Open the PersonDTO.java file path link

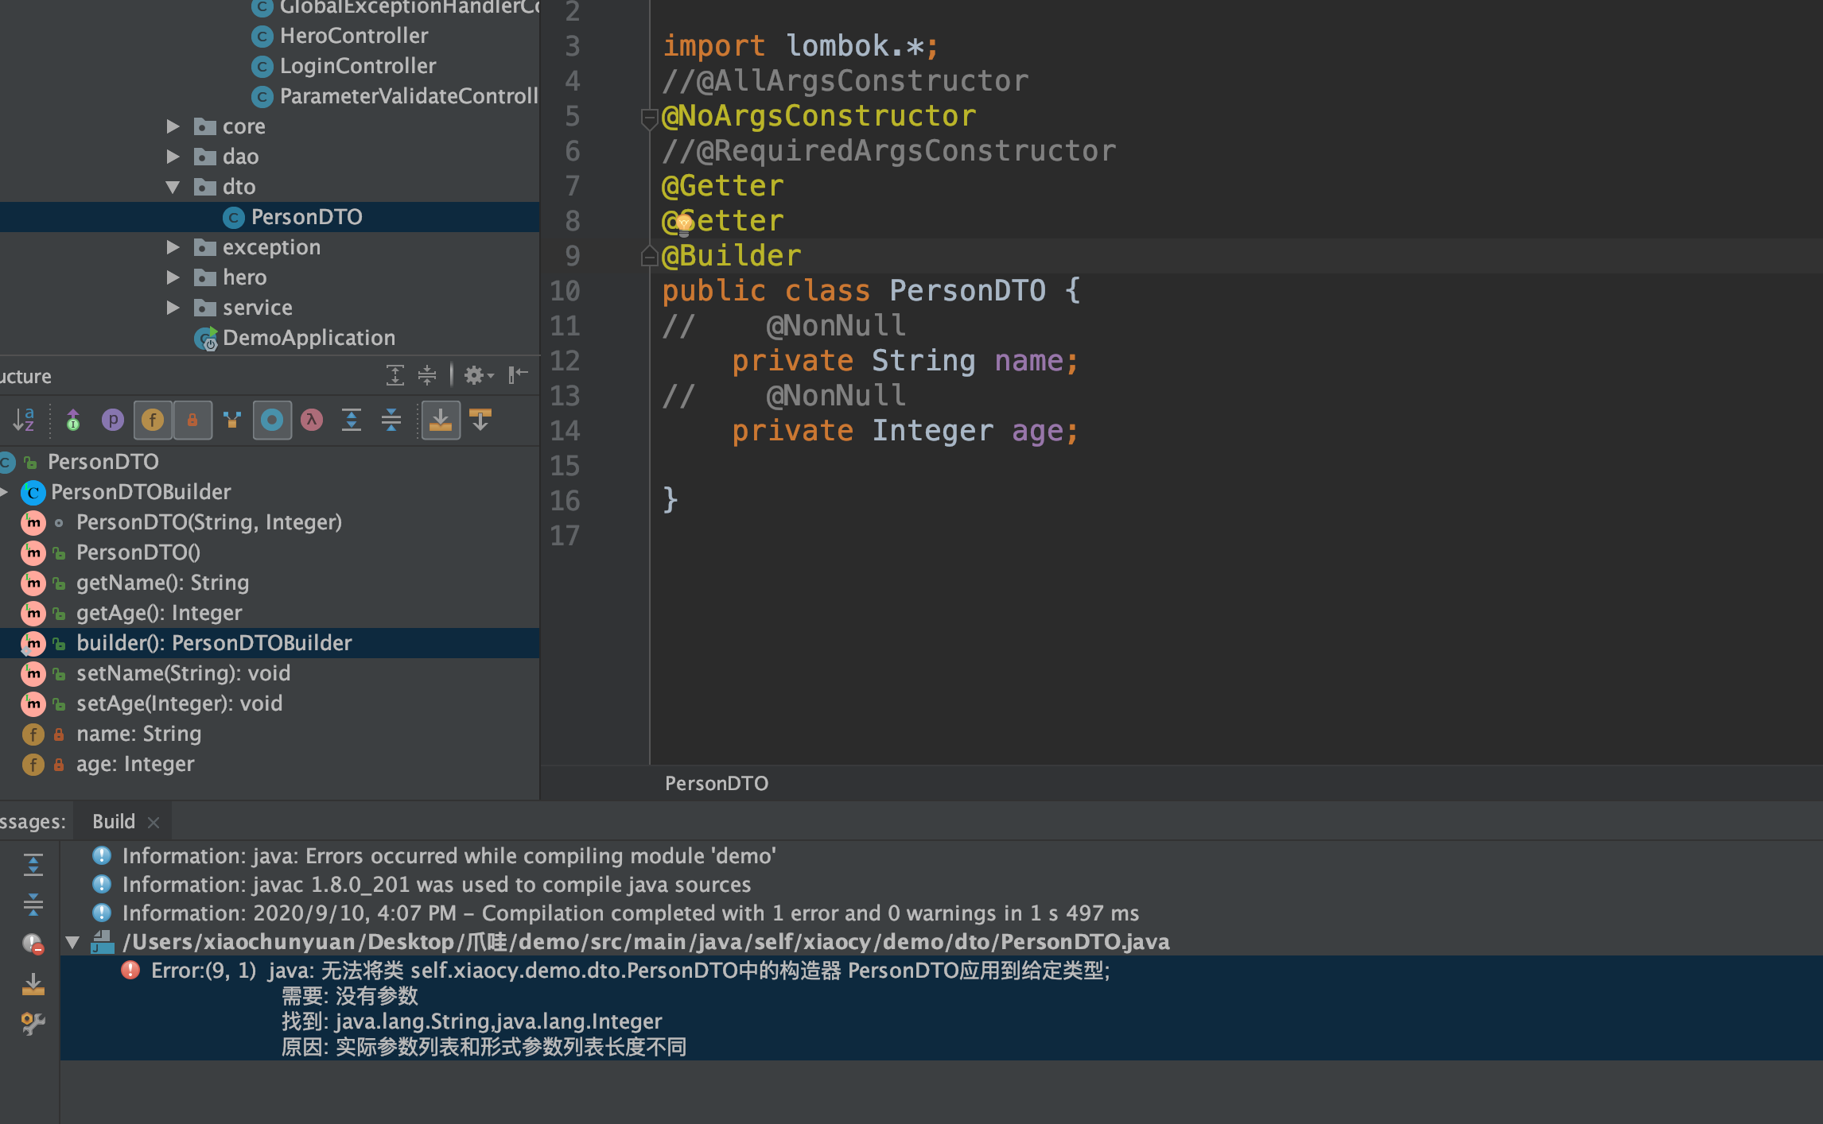click(x=645, y=942)
